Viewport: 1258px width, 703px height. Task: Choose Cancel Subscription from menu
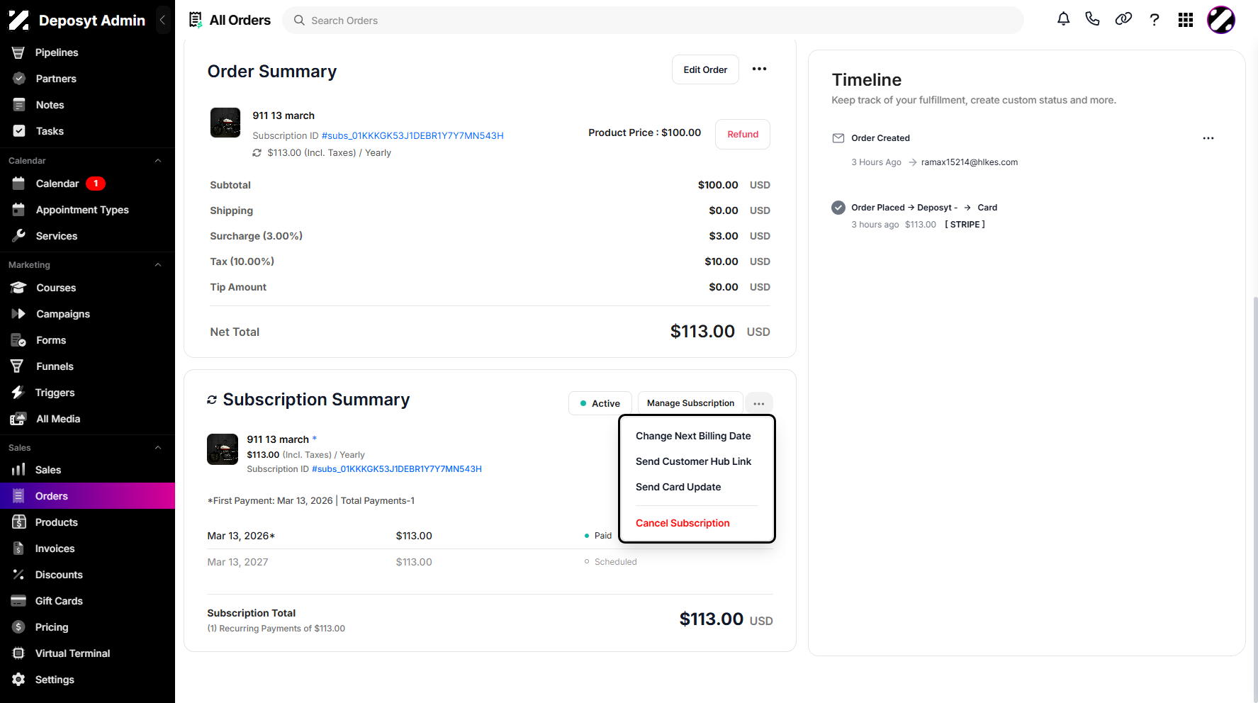(683, 523)
